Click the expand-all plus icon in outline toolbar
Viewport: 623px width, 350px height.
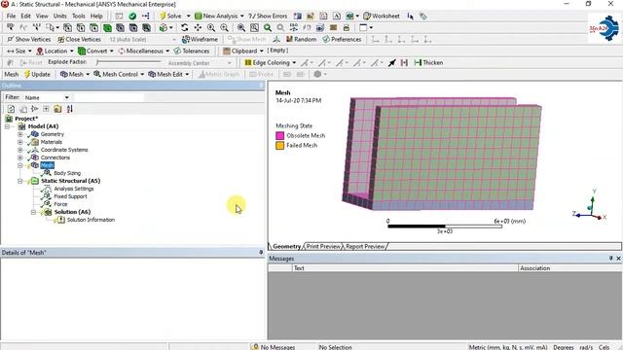point(46,109)
